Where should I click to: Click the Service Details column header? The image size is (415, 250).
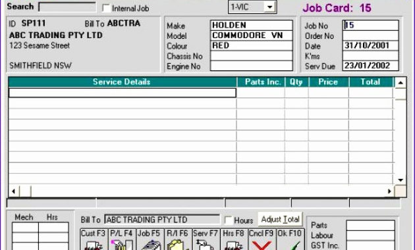(123, 82)
